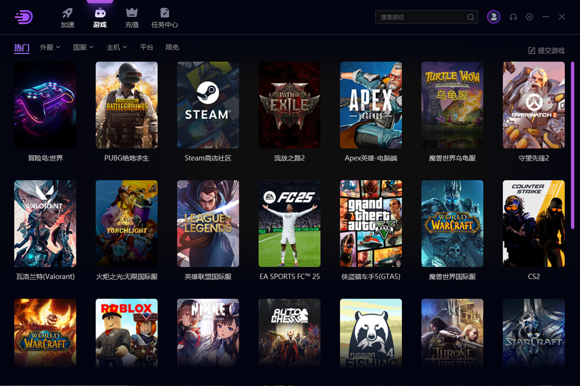Open the EA SPORTS FC 25 cover
The image size is (580, 386).
coord(289,224)
